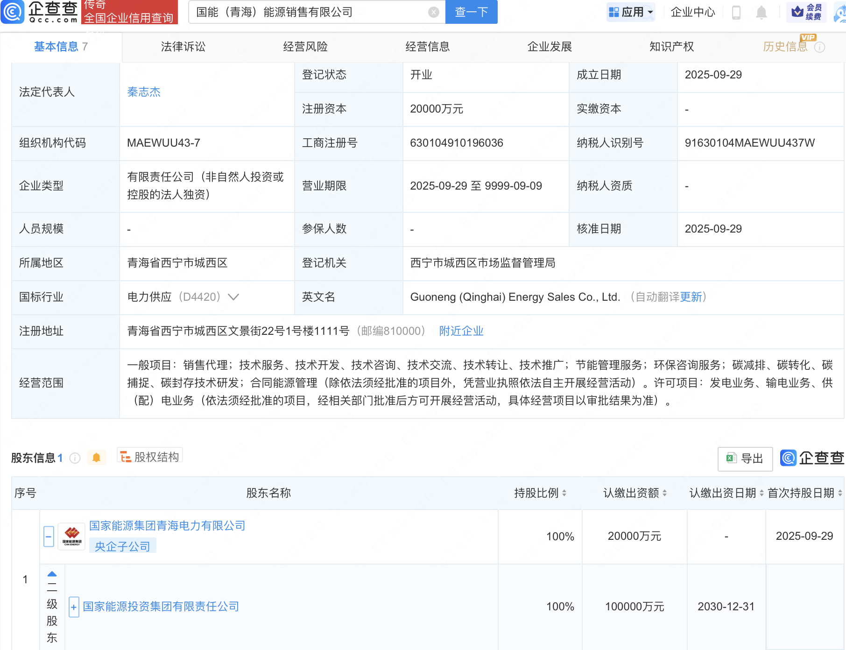Click the 查一下 search button

pos(471,12)
